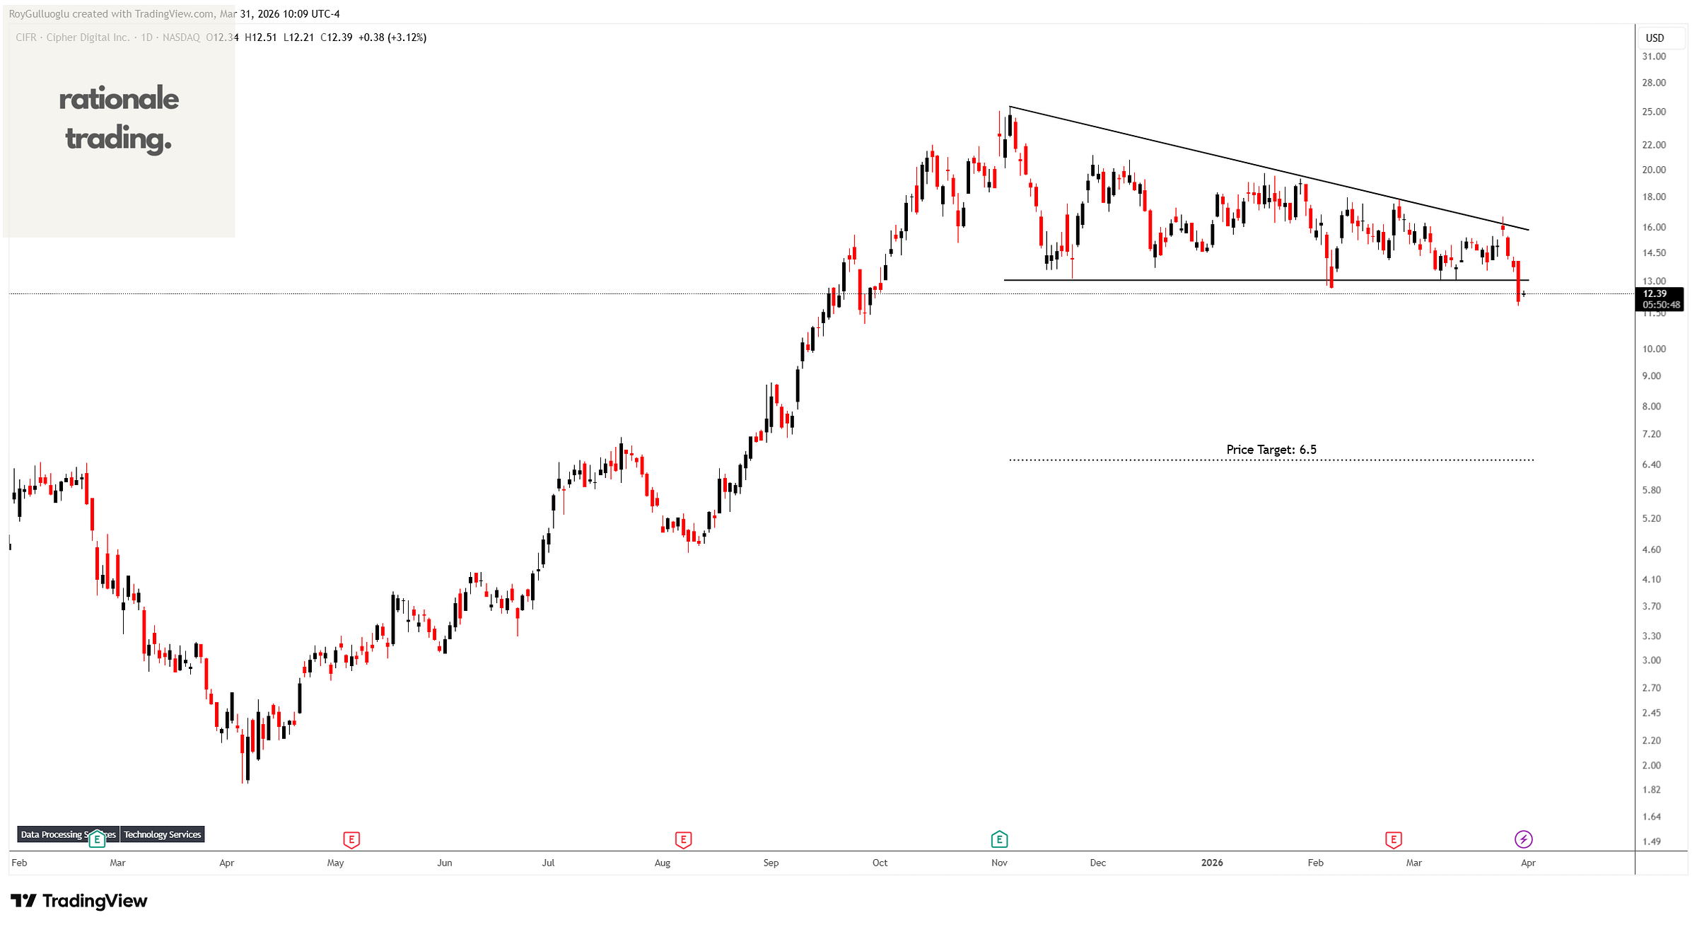Select the Price Target: 6.5 text label
The width and height of the screenshot is (1697, 927).
click(x=1271, y=450)
